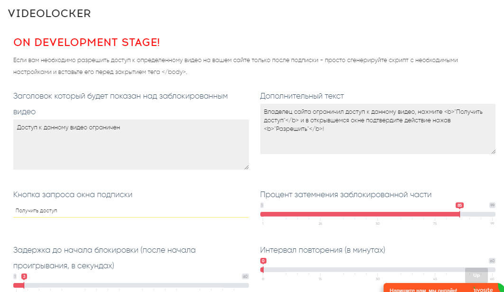The width and height of the screenshot is (504, 292).
Task: Click the ON DEVELOPMENT STAGE! heading
Action: (86, 42)
